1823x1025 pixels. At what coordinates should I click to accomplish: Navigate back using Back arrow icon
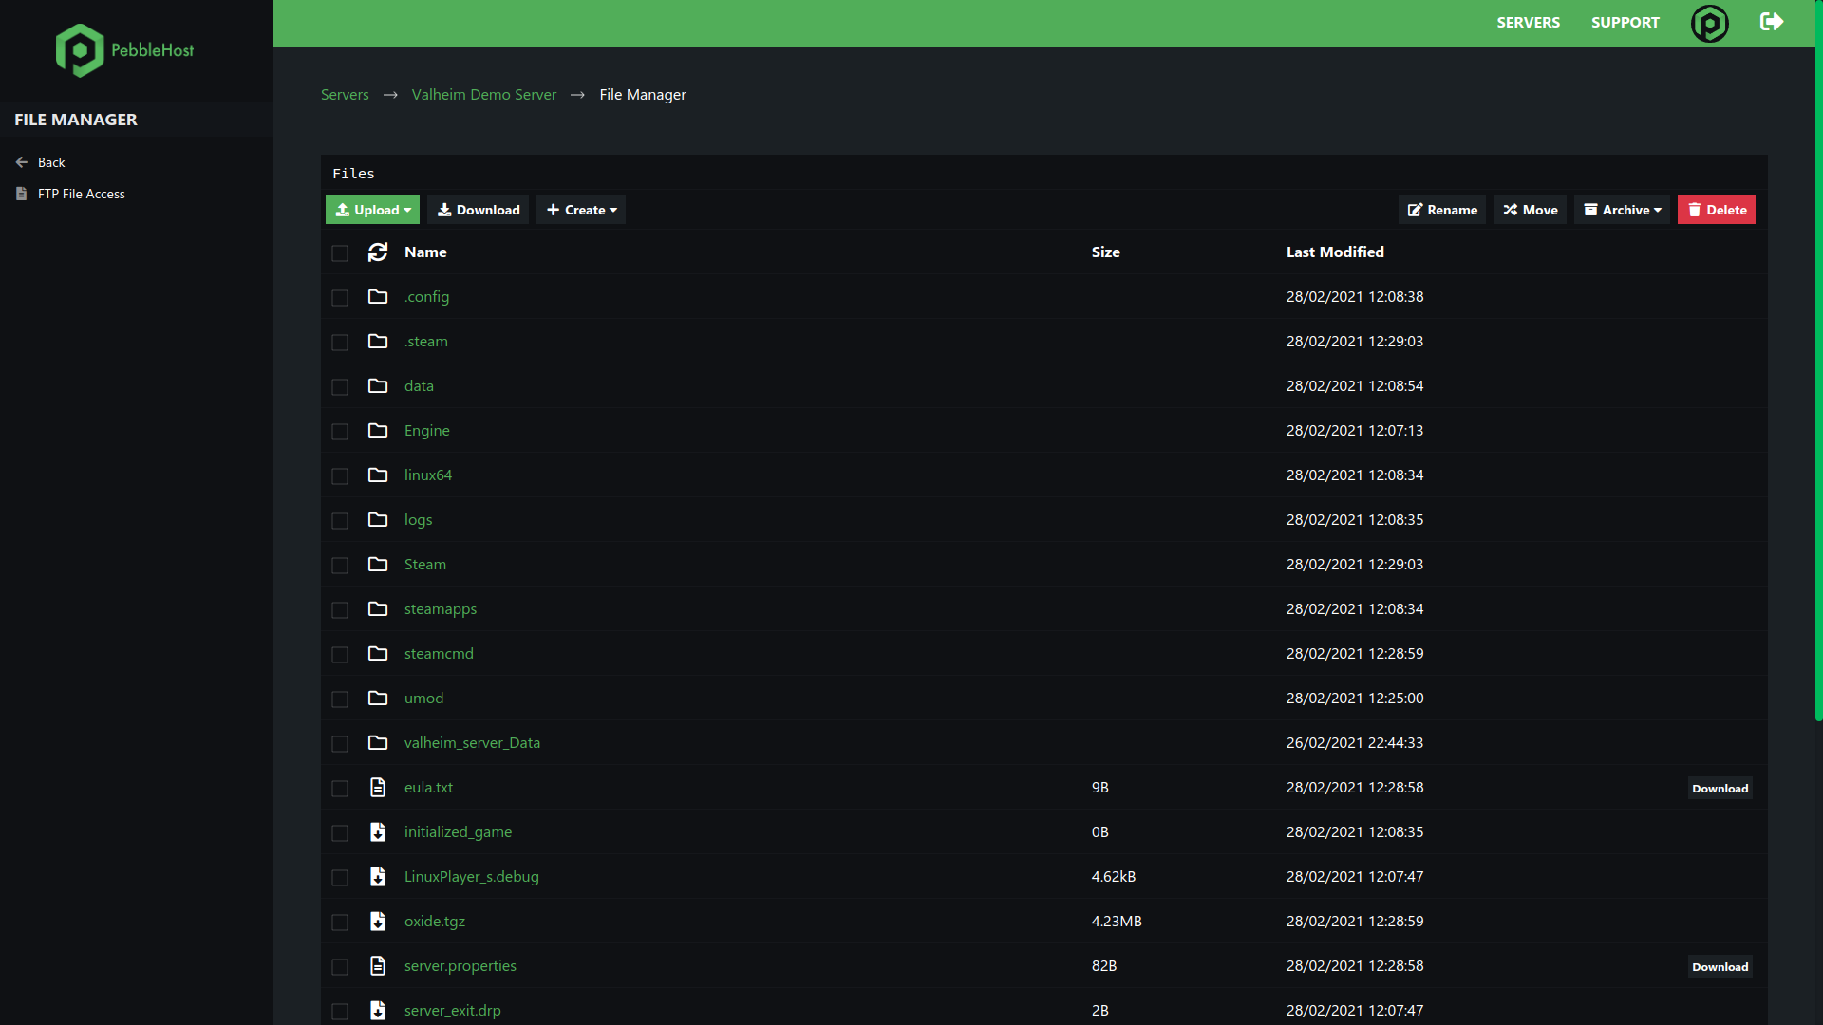21,162
